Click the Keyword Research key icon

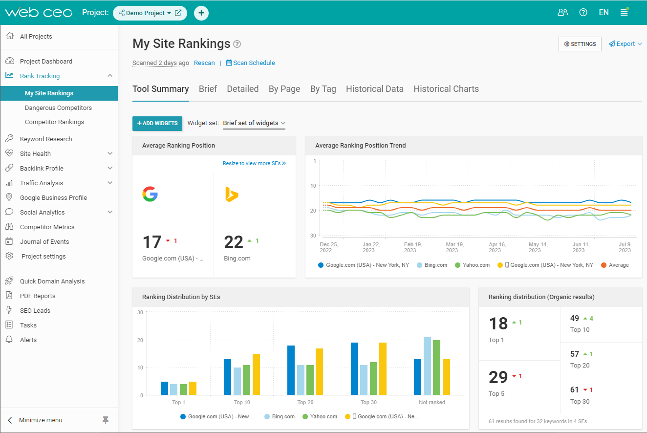tap(9, 139)
